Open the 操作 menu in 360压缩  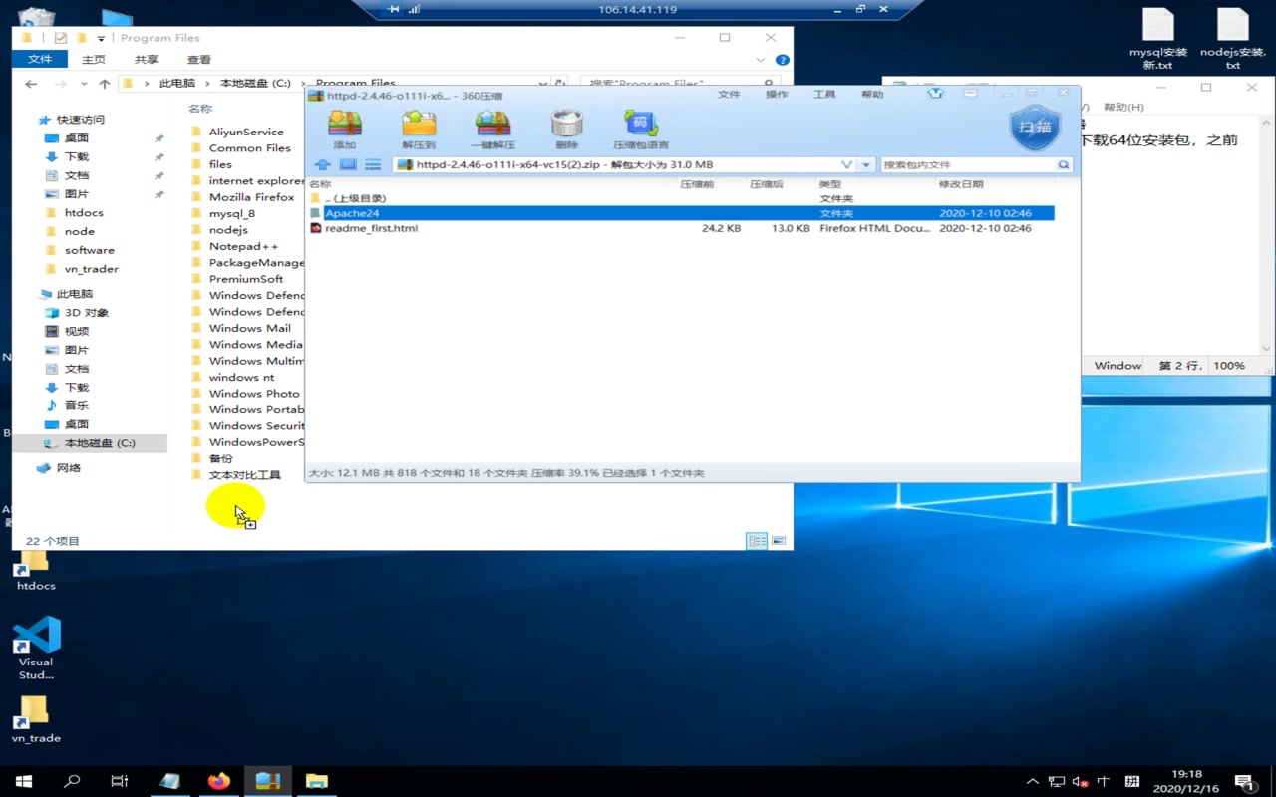point(777,94)
